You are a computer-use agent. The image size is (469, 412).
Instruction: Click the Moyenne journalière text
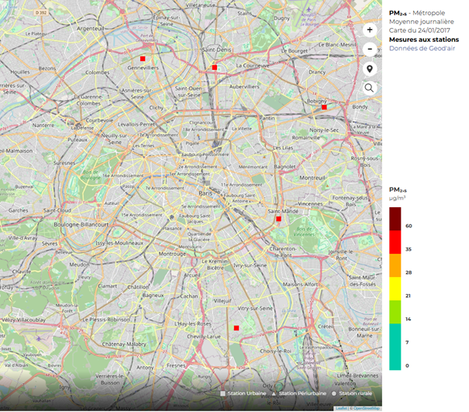(x=422, y=22)
